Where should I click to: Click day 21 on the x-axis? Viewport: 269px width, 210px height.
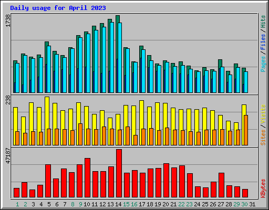tap(173, 204)
